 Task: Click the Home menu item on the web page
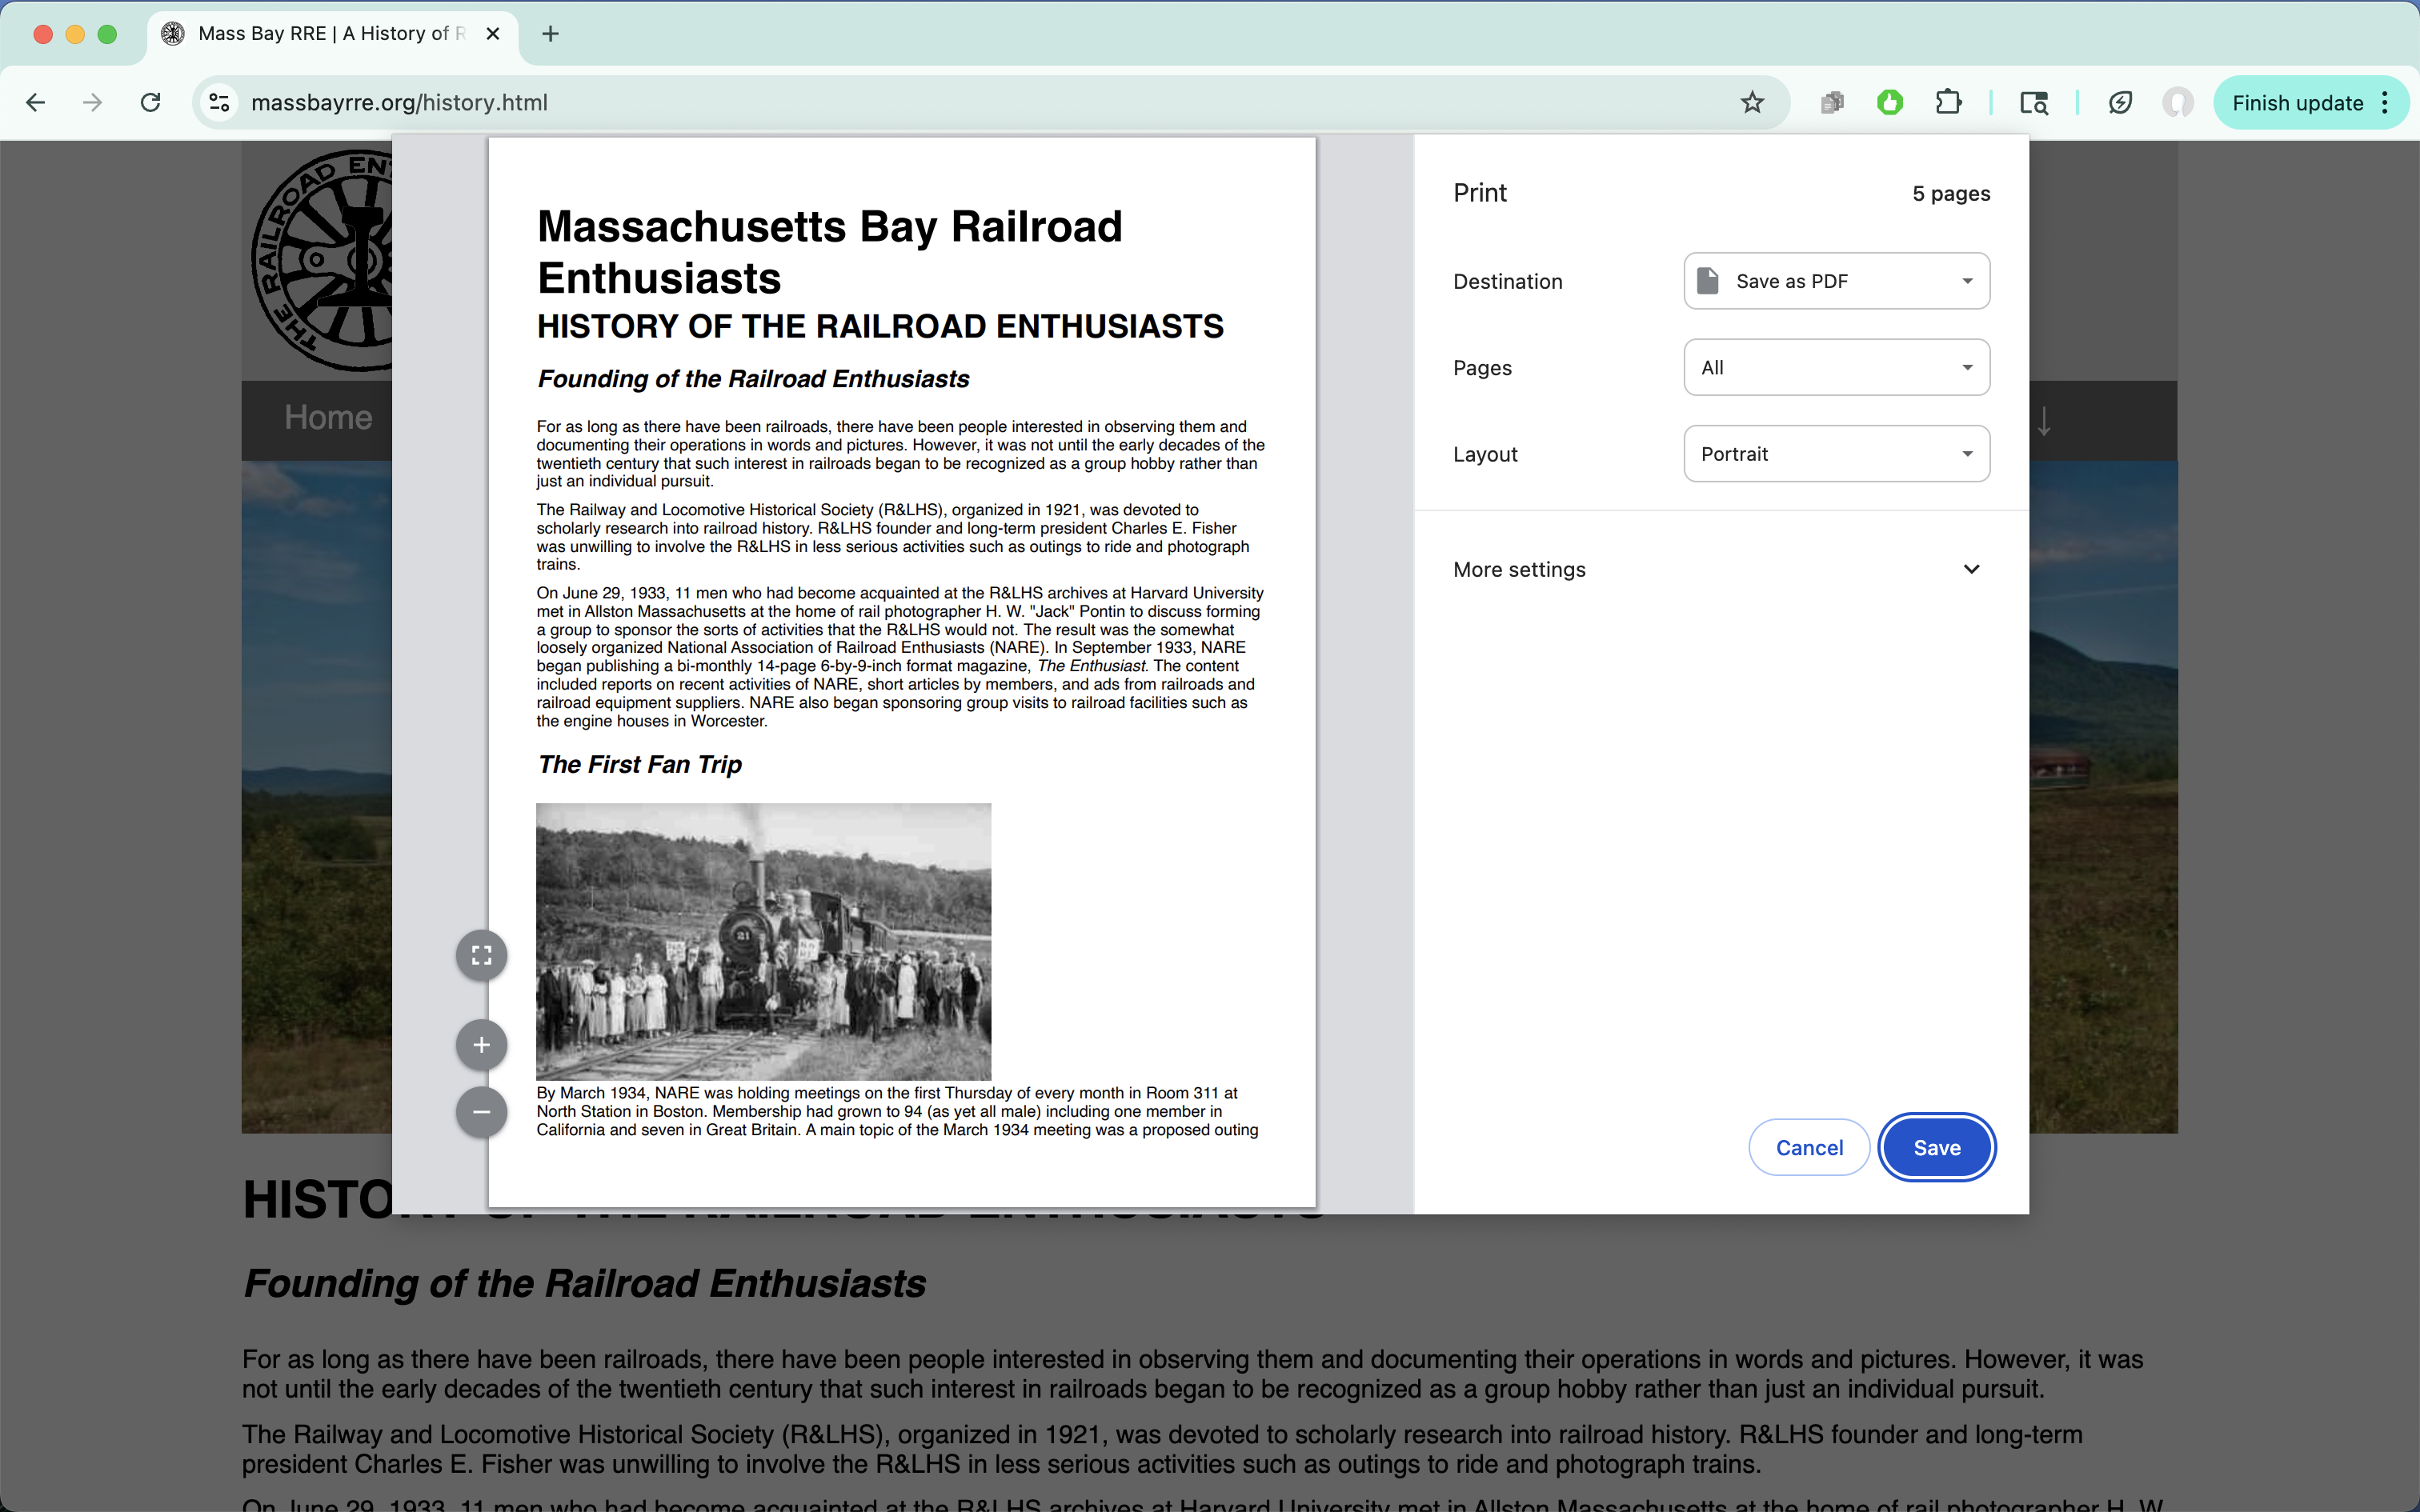pyautogui.click(x=327, y=418)
